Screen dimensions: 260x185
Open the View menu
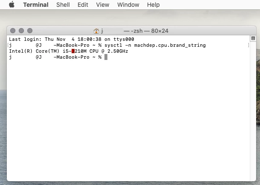[x=103, y=5]
